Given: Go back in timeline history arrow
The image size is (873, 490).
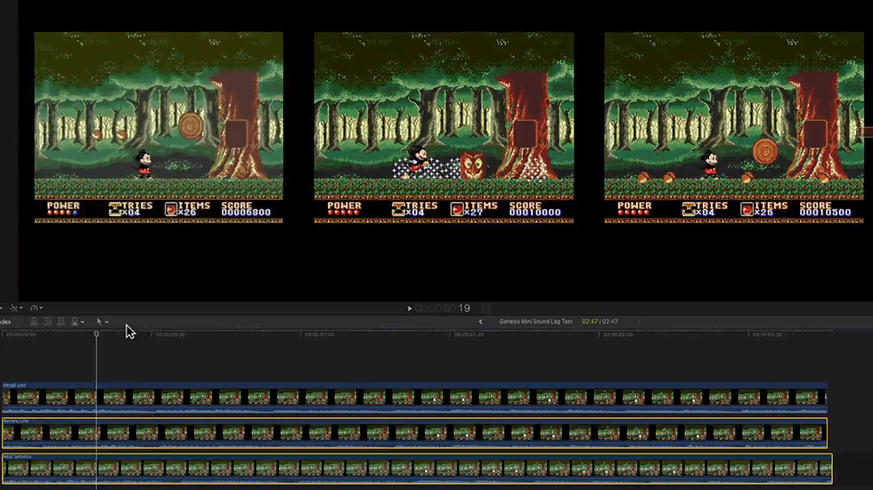Looking at the screenshot, I should click(x=480, y=321).
